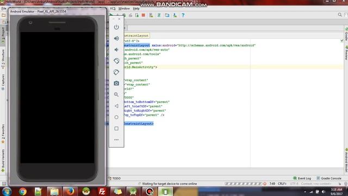Lower the emulator volume with volume down
This screenshot has width=348, height=196.
(x=116, y=50)
